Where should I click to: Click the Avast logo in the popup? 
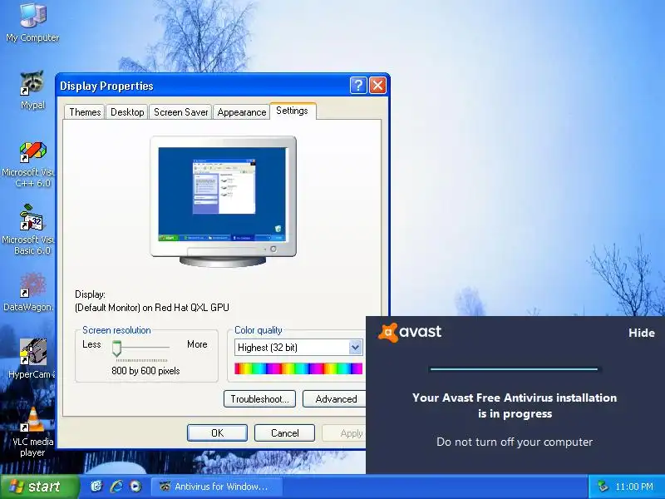[x=410, y=332]
